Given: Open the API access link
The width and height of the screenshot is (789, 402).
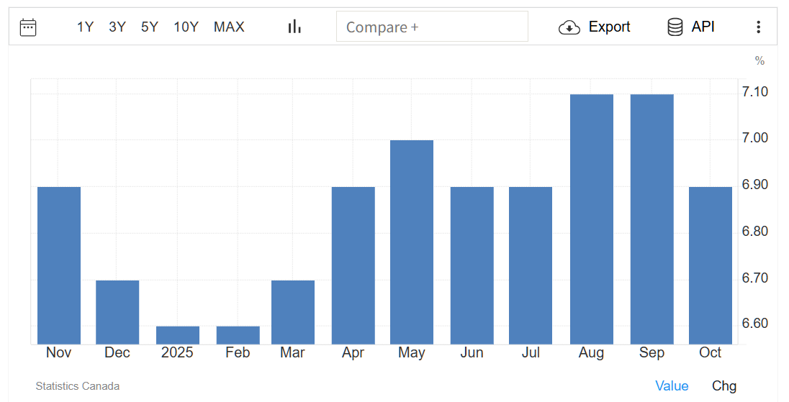Looking at the screenshot, I should pyautogui.click(x=703, y=27).
